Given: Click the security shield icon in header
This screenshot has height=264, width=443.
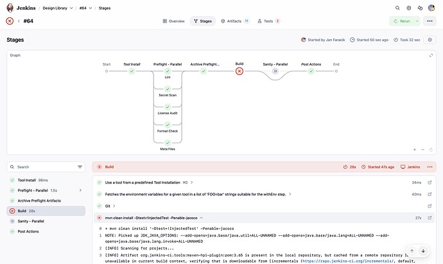Looking at the screenshot, I should (420, 8).
